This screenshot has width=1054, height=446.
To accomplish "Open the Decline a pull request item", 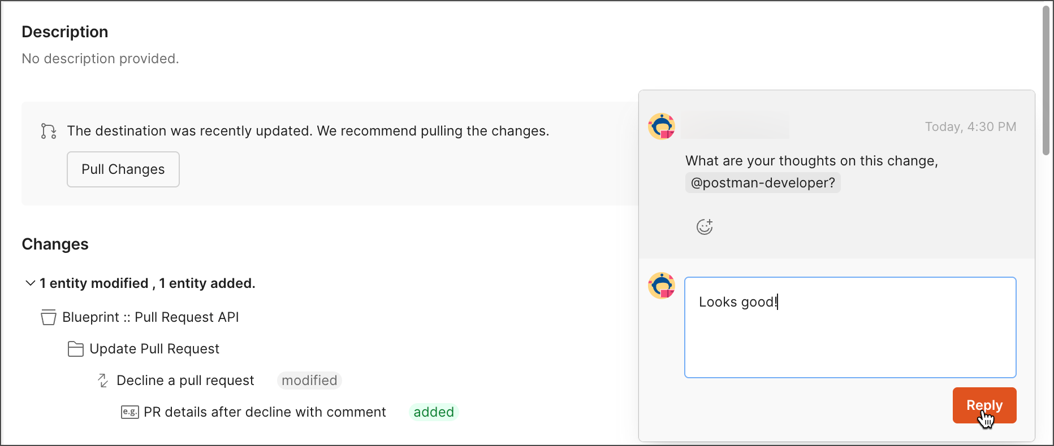I will (185, 381).
